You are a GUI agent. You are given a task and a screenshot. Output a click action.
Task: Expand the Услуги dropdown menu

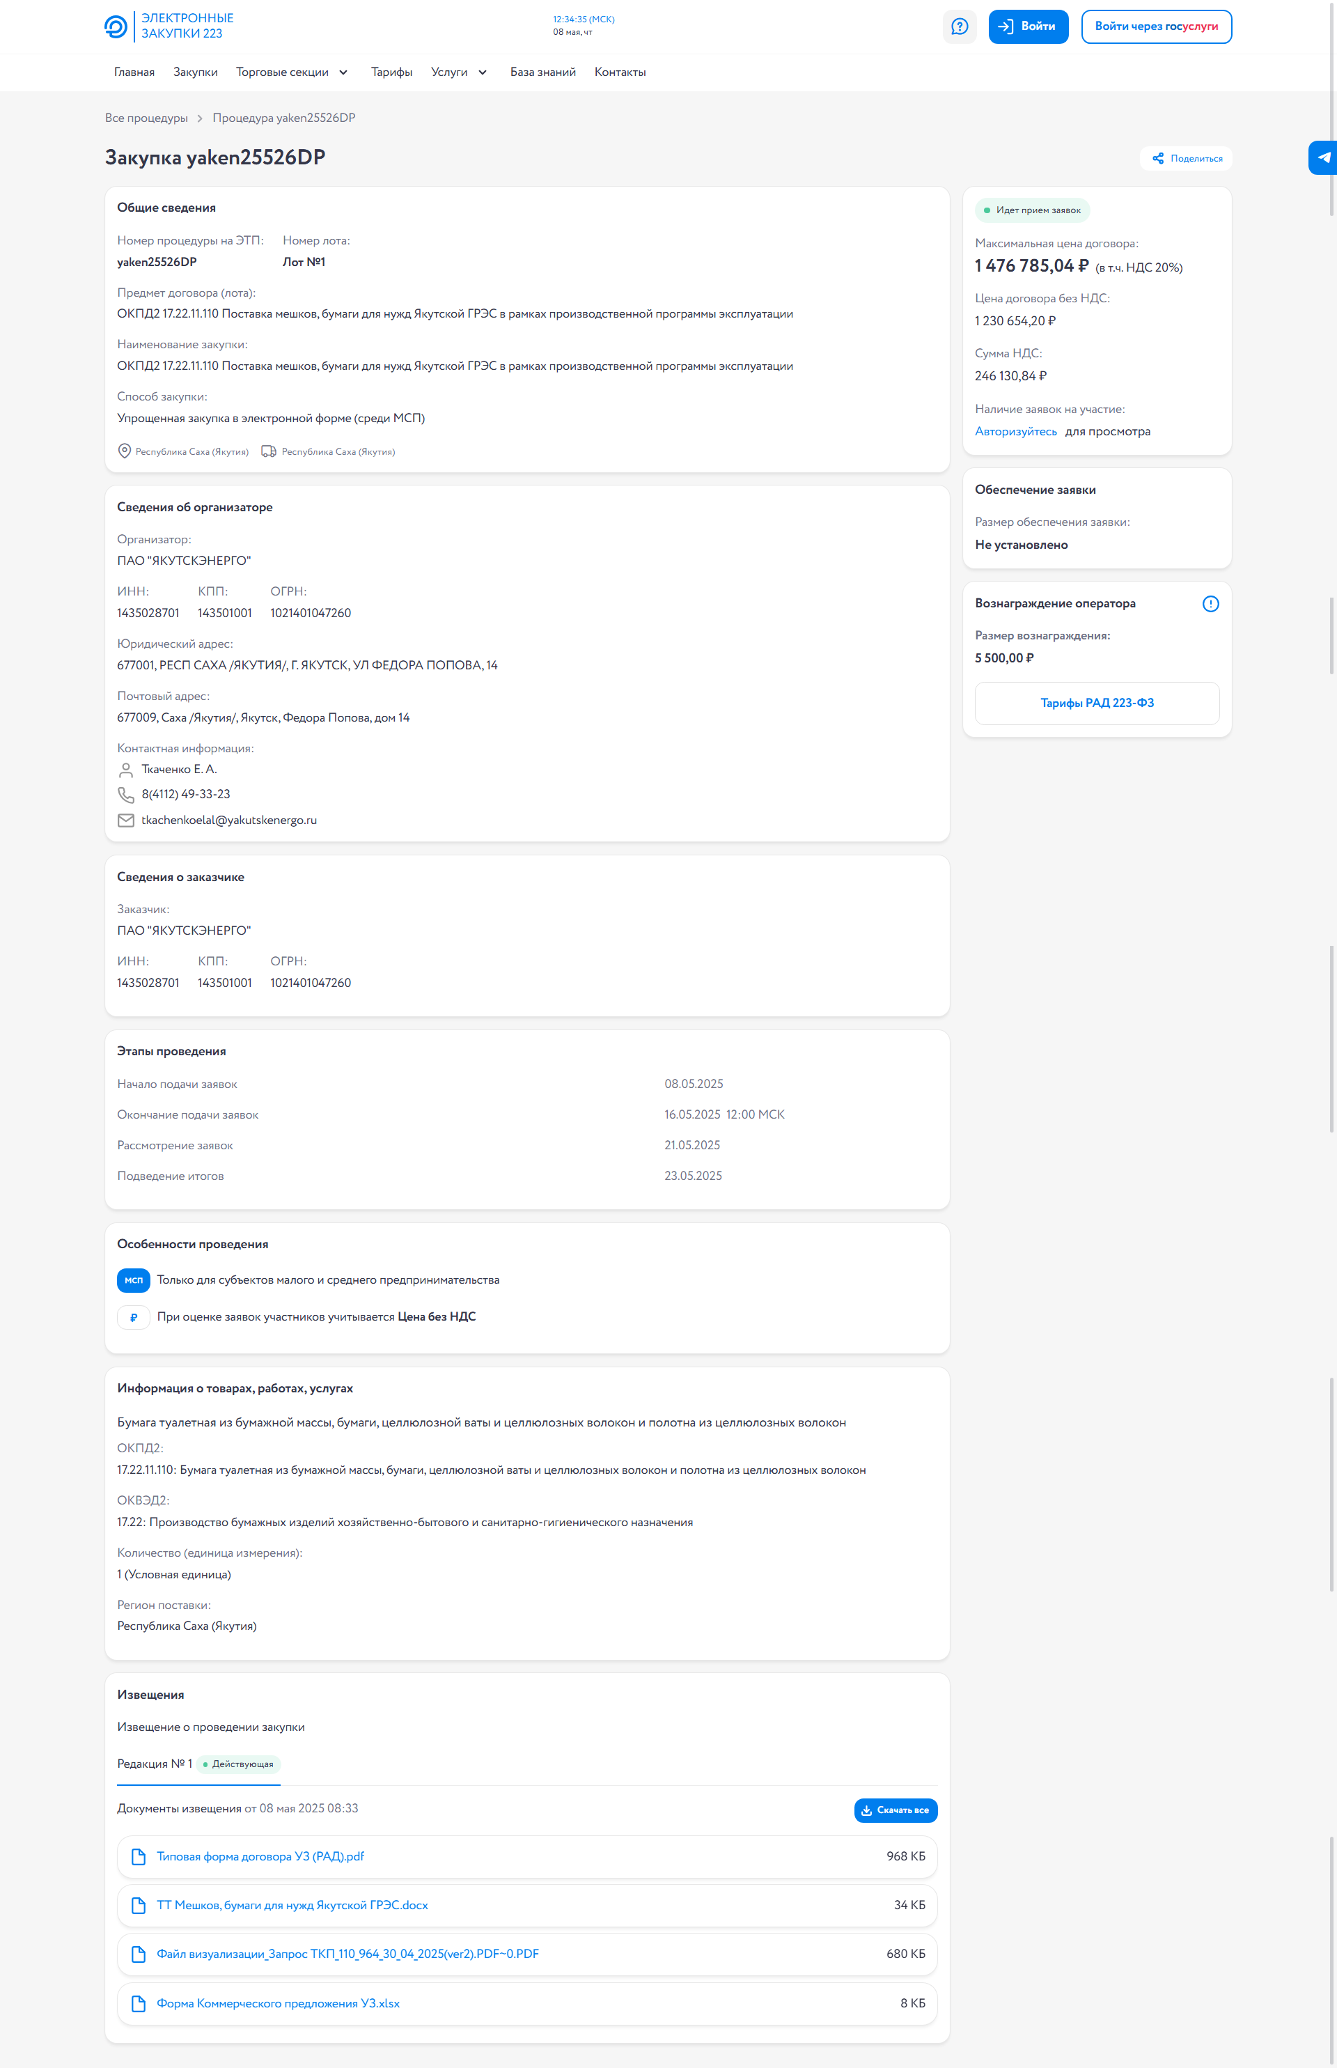[460, 72]
